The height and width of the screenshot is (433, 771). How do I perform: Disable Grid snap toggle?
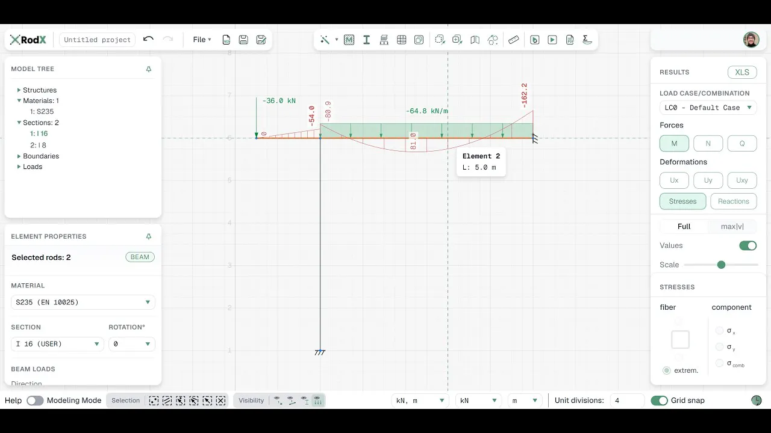click(x=660, y=401)
